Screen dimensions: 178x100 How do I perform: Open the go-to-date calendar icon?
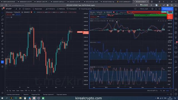pyautogui.click(x=39, y=91)
